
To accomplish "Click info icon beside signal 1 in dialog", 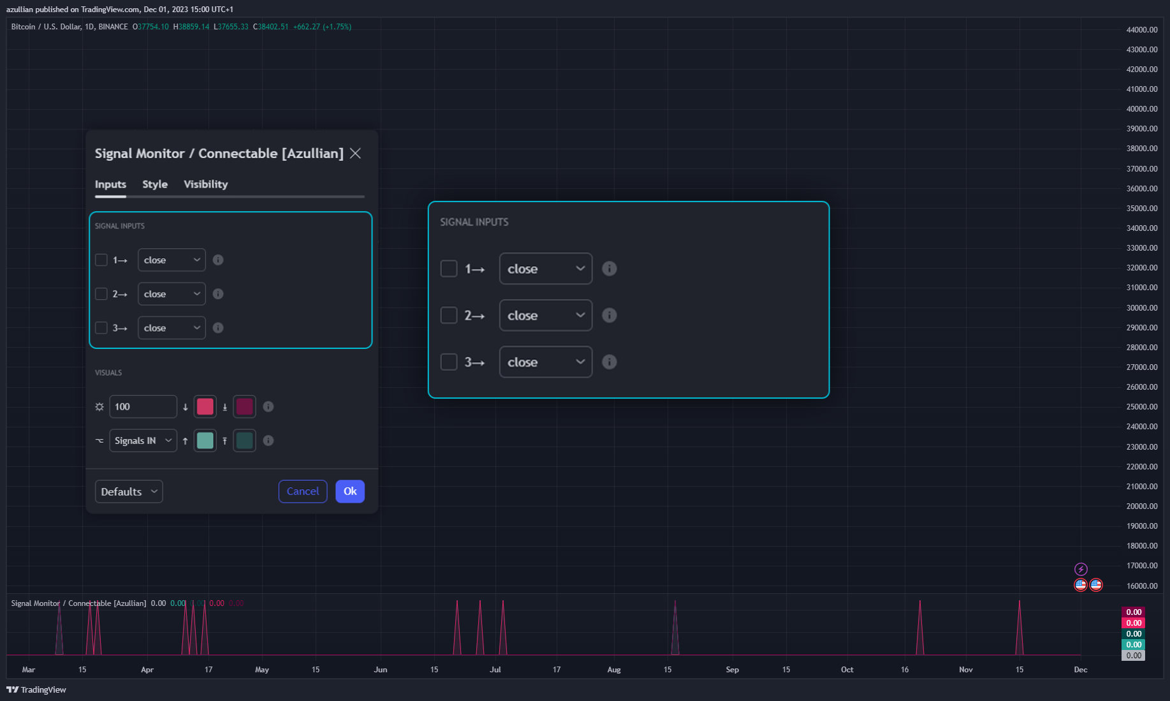I will click(x=218, y=260).
